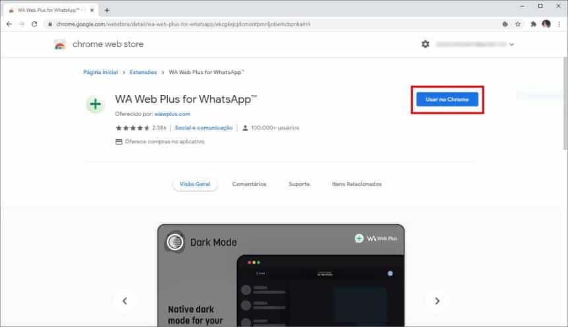Open the Chrome profile avatar
This screenshot has width=568, height=327.
(x=546, y=24)
